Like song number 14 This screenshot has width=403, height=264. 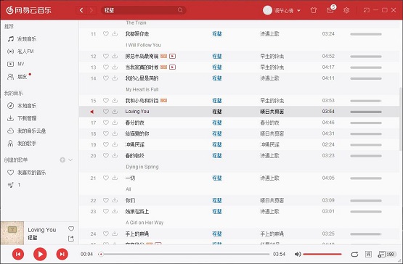click(105, 78)
